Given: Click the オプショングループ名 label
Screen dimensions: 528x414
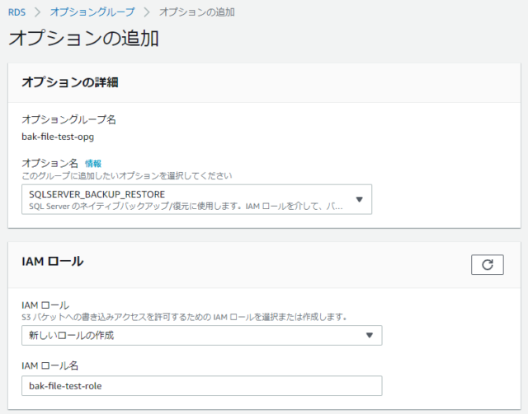Looking at the screenshot, I should tap(69, 119).
